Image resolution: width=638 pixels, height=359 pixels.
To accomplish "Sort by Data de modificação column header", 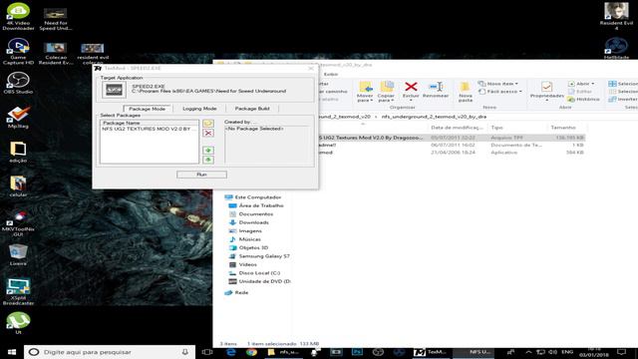I will (457, 128).
